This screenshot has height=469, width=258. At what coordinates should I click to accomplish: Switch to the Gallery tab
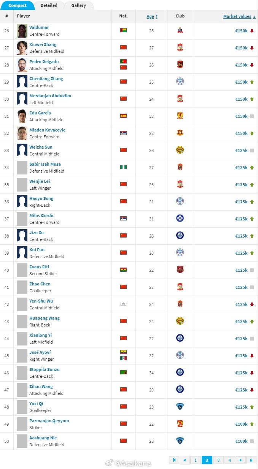78,5
